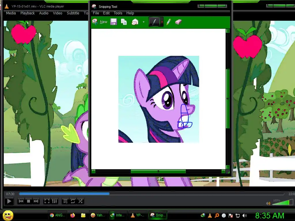Open Send Snip dropdown arrow
295x221 pixels.
tap(143, 22)
